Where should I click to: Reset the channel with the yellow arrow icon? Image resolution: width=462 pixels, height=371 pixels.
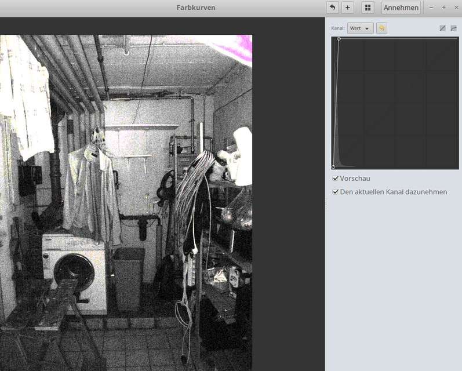381,28
